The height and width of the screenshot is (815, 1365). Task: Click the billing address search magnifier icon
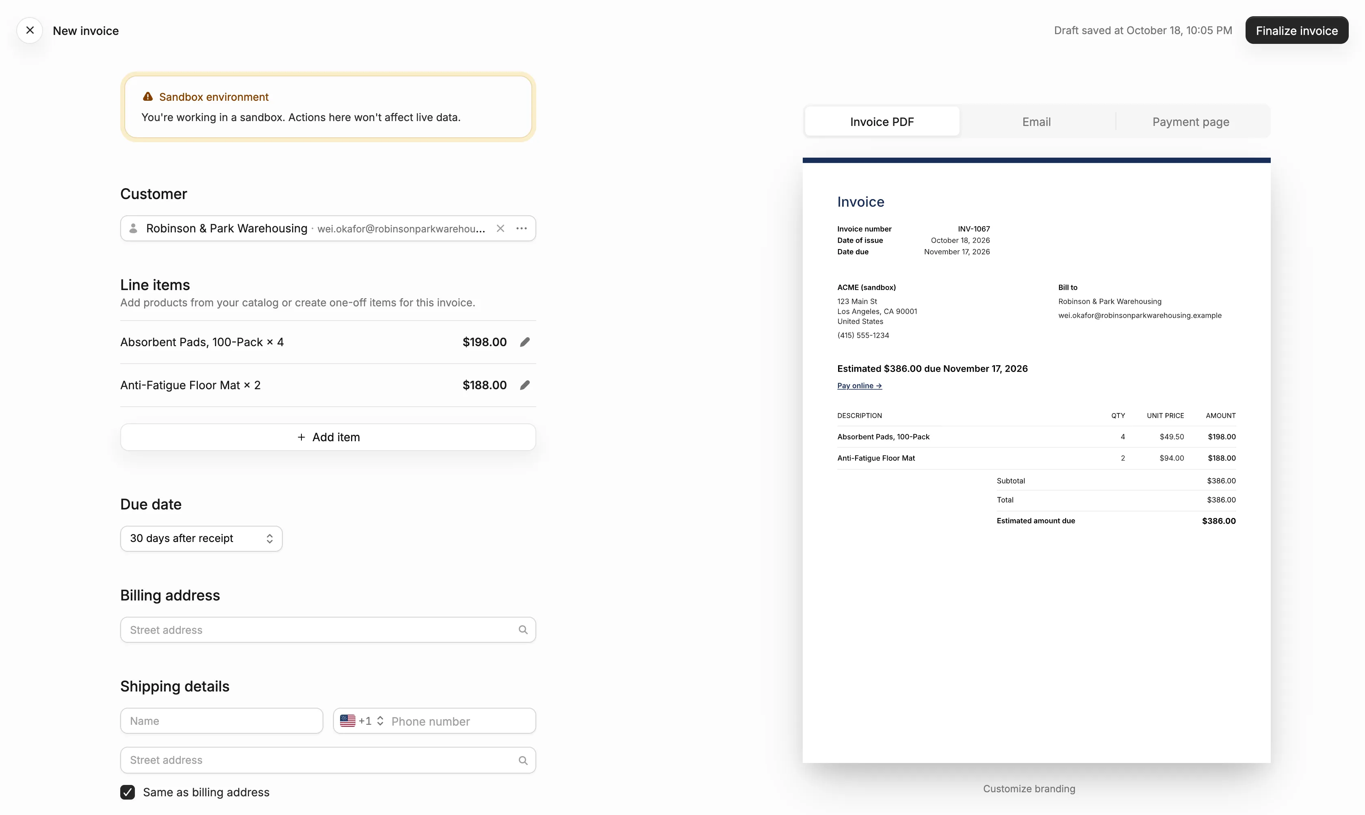pos(523,630)
